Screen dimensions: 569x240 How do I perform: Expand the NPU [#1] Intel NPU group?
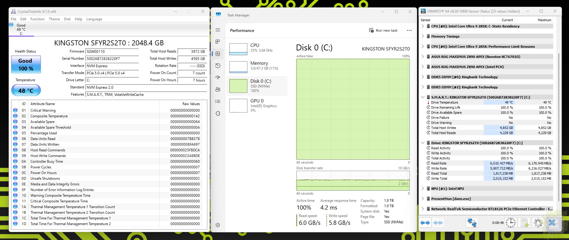click(x=423, y=189)
